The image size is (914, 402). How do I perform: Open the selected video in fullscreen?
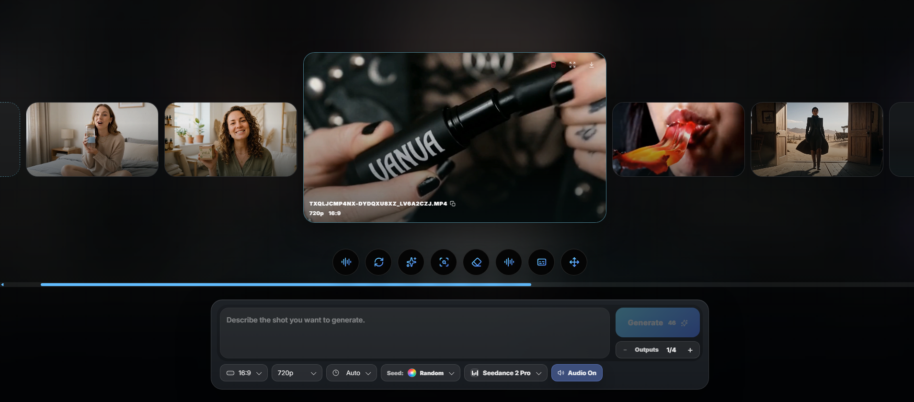[x=572, y=65]
